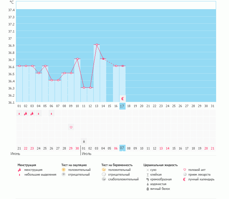Click the watery fluid drop icon under day 11
Screen dimensions: 229x199
click(84, 141)
